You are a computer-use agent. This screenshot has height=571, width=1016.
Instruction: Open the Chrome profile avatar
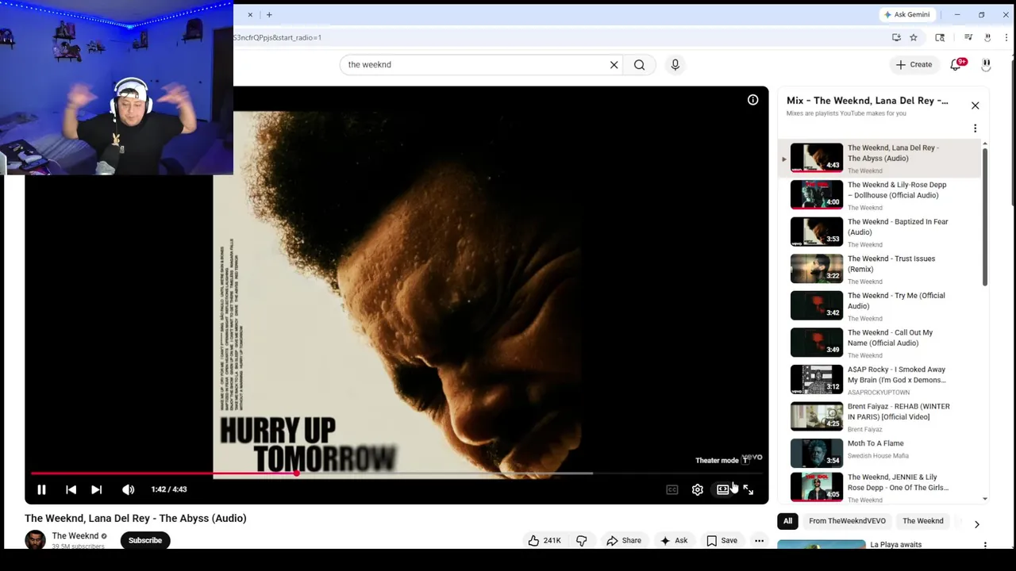click(x=987, y=37)
